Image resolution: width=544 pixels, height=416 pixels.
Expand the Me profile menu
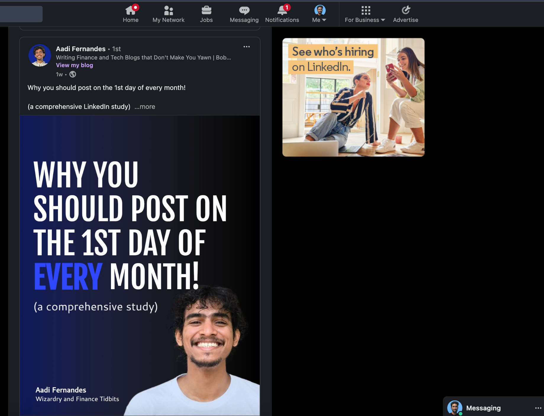pos(319,14)
